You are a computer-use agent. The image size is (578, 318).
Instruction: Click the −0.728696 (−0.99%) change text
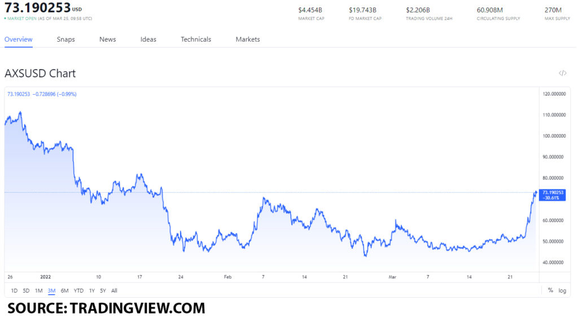coord(55,94)
